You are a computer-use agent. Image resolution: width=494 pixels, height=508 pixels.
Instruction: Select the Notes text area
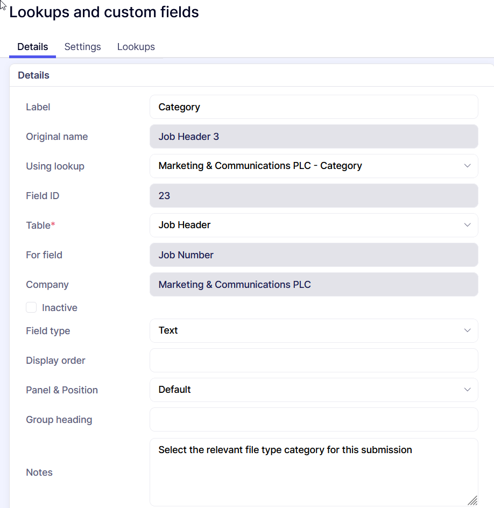(x=314, y=468)
